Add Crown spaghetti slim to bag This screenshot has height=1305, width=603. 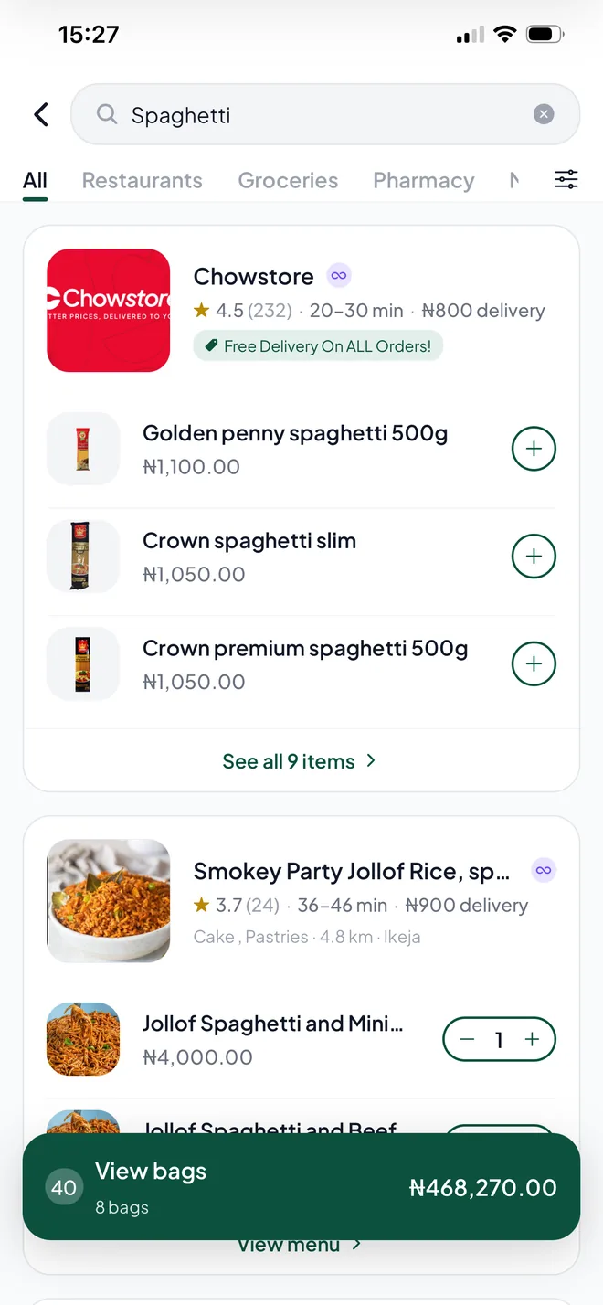pyautogui.click(x=534, y=557)
